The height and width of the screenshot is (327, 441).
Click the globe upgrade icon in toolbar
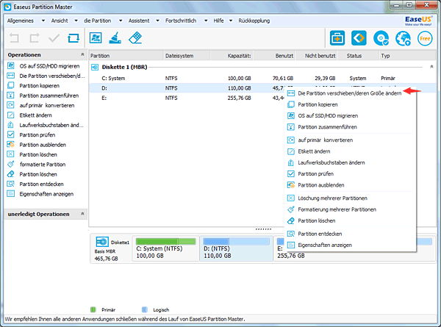point(403,38)
